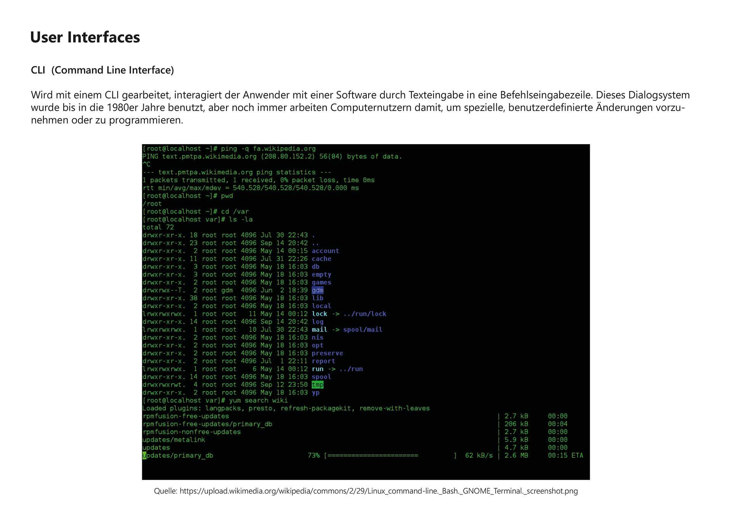Click the "lock" symlink entry
The width and height of the screenshot is (732, 518).
(x=319, y=314)
